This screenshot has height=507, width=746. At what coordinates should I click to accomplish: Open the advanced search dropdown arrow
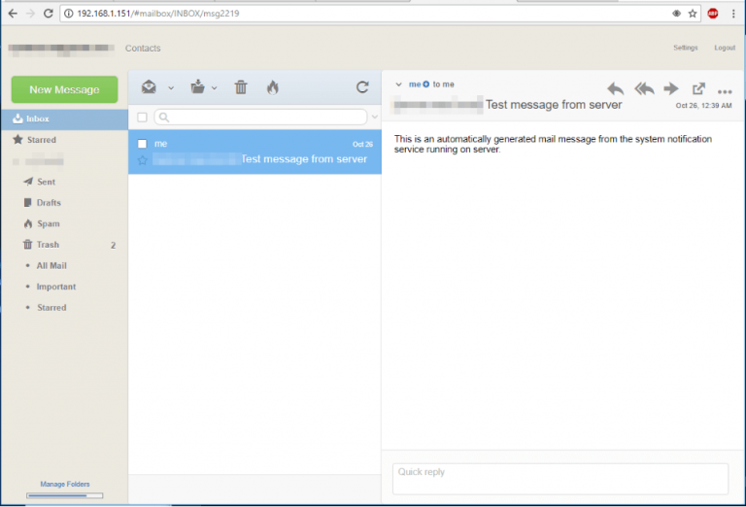coord(374,117)
